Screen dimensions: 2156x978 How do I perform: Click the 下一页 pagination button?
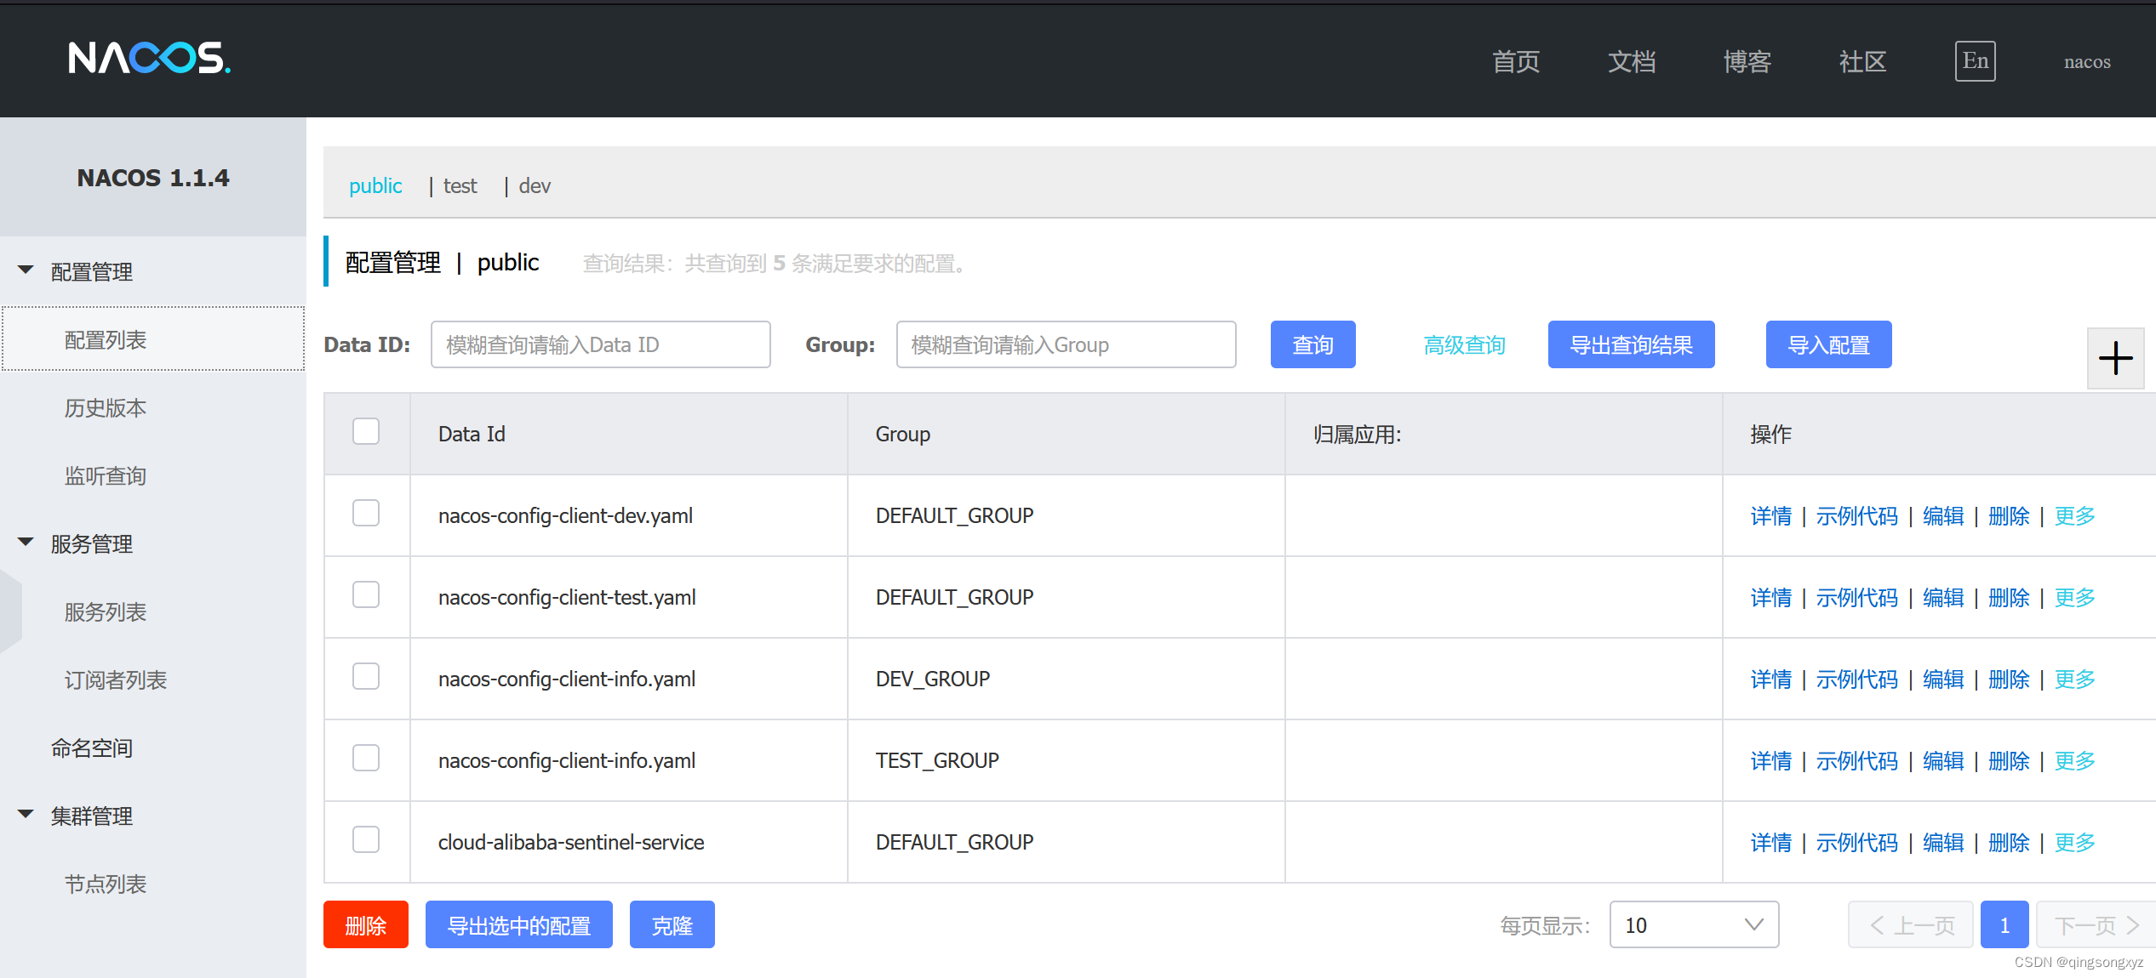(x=2096, y=924)
